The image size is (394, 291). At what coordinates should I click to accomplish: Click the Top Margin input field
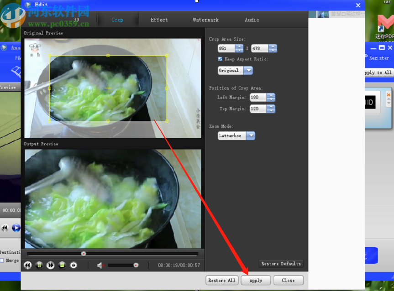(258, 109)
